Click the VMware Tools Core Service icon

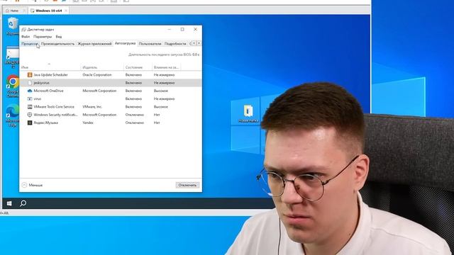pos(30,107)
